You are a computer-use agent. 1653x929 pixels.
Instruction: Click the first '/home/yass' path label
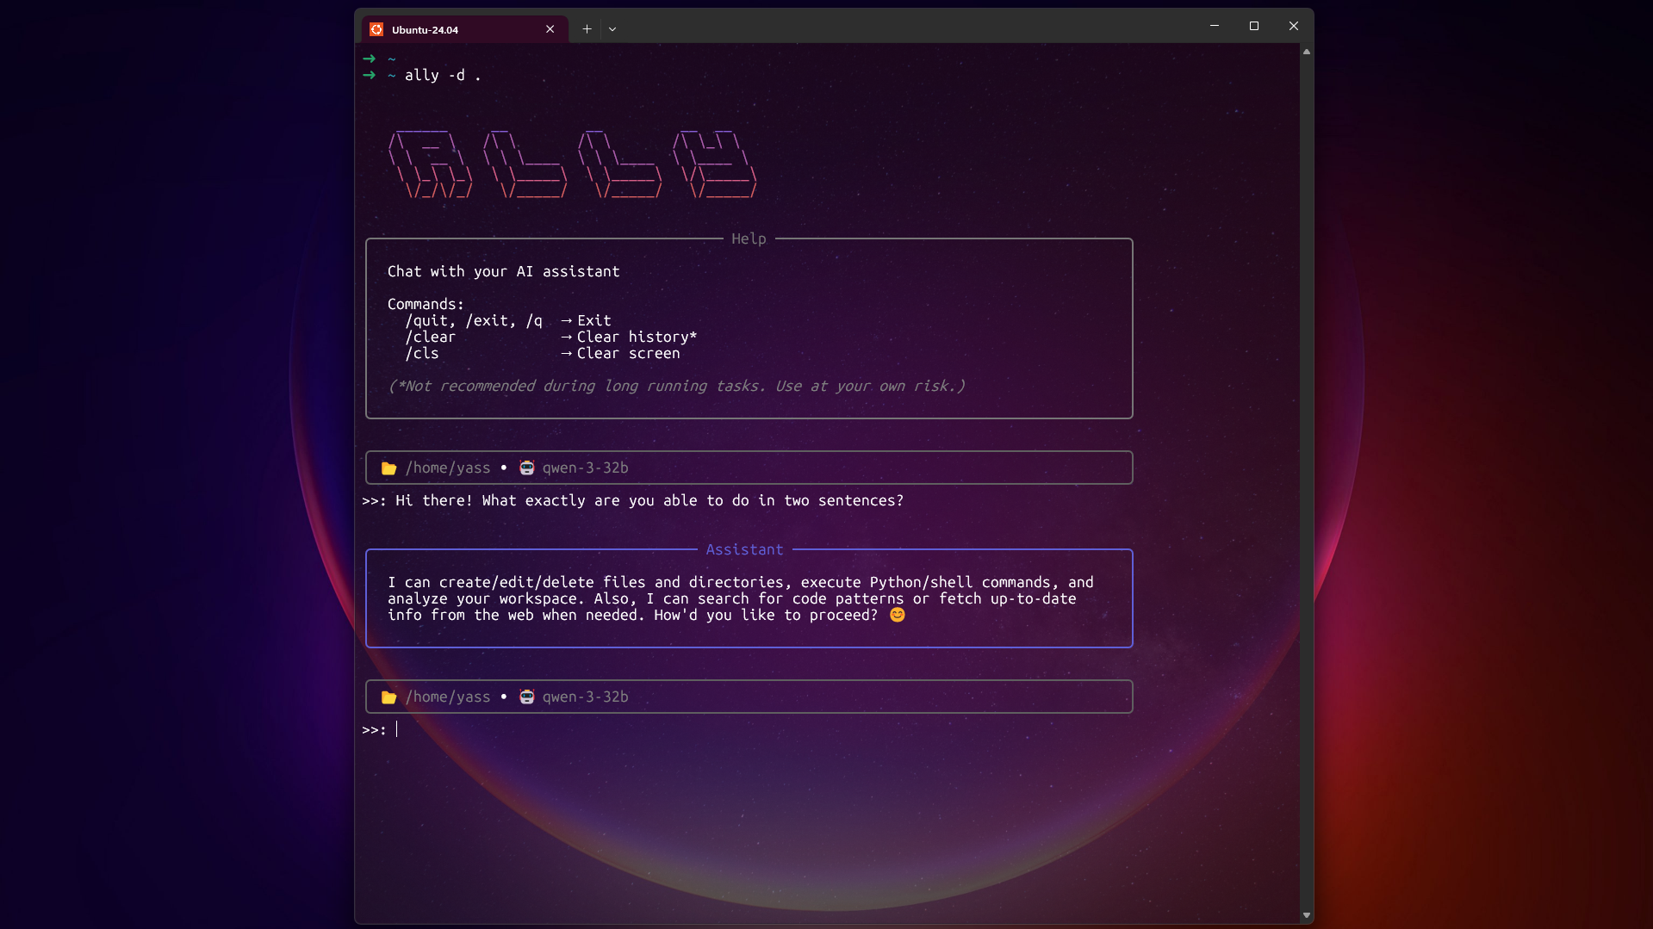pos(448,468)
